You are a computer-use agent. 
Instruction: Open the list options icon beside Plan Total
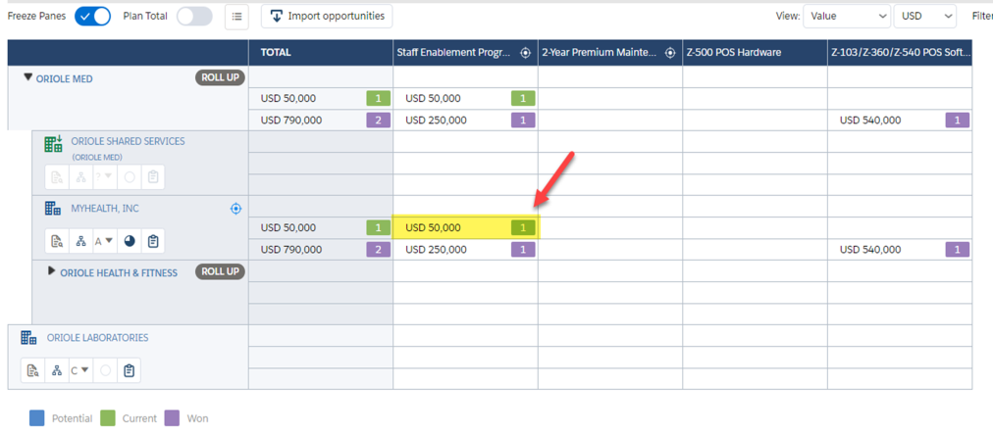coord(236,17)
